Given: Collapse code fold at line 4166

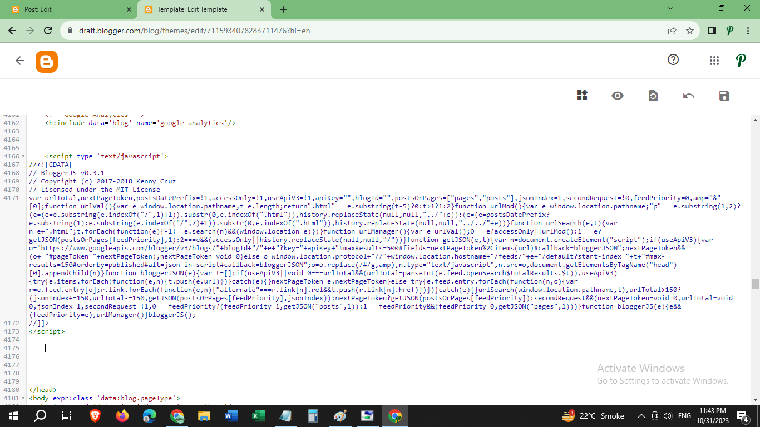Looking at the screenshot, I should (23, 156).
